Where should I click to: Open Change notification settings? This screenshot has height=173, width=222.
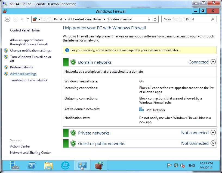click(30, 50)
